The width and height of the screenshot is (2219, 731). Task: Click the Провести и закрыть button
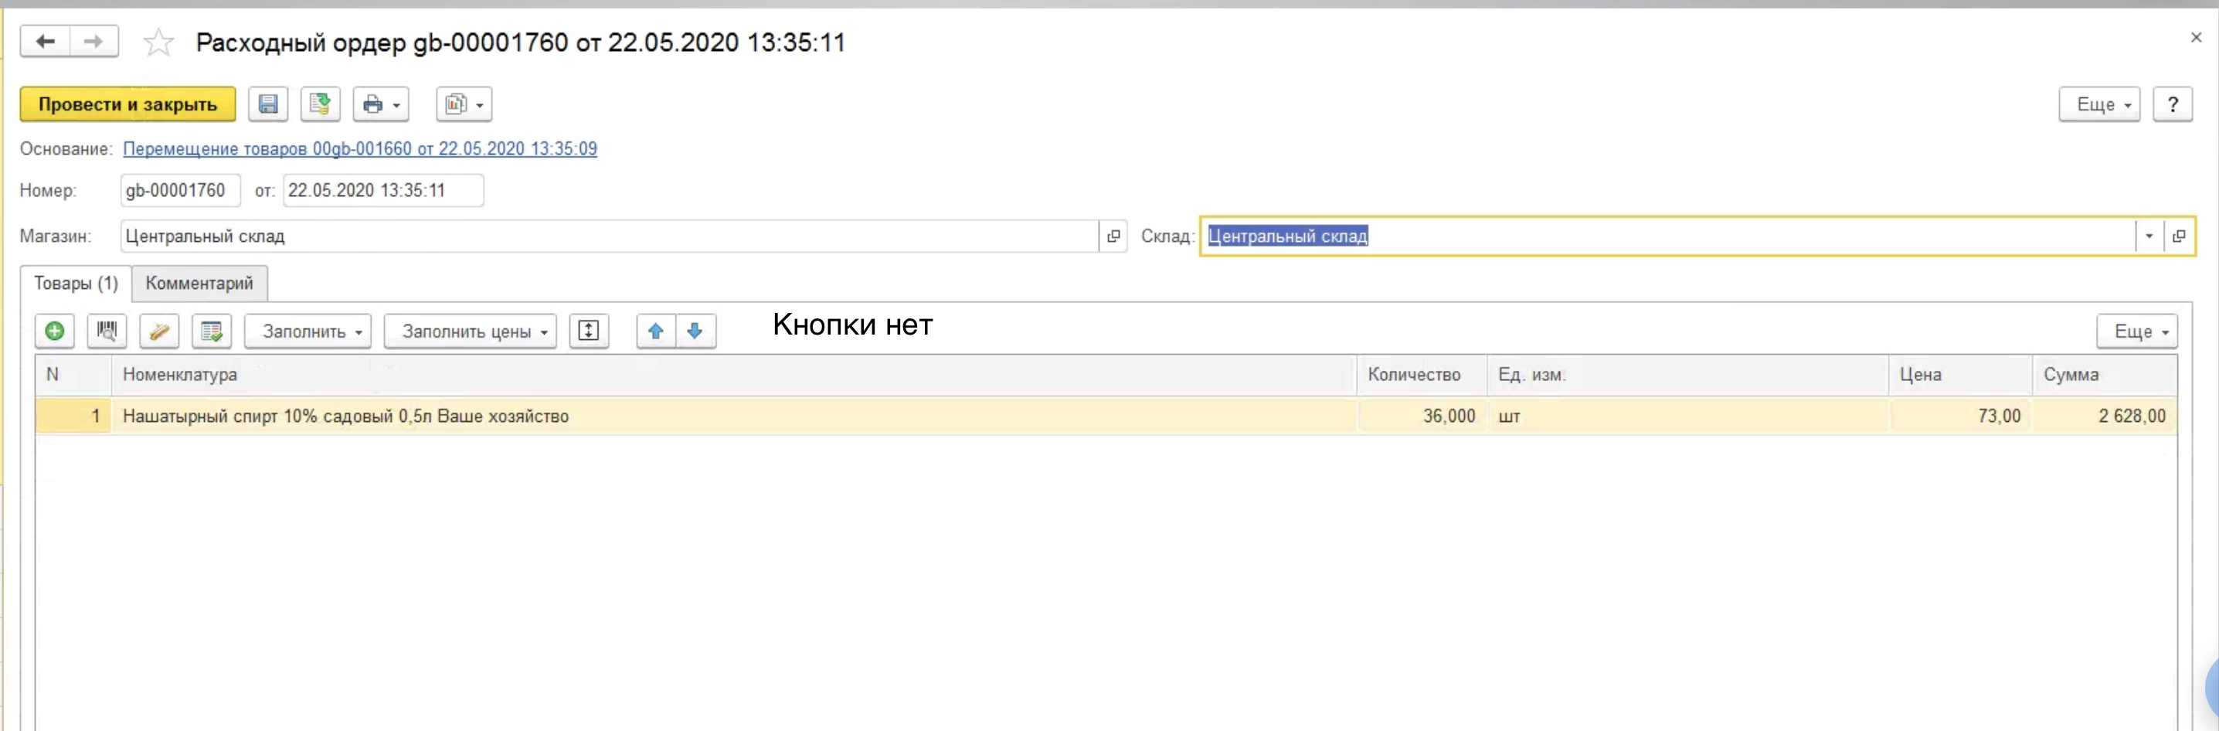point(127,104)
